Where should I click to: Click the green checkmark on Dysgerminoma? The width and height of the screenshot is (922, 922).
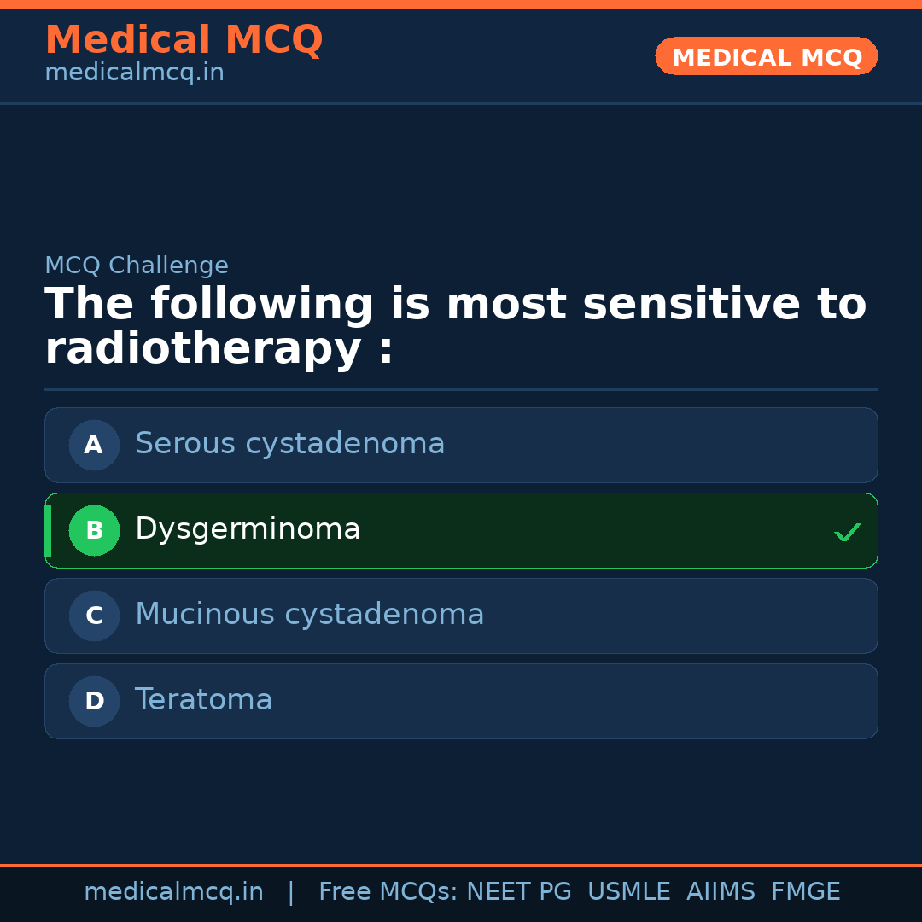(847, 532)
